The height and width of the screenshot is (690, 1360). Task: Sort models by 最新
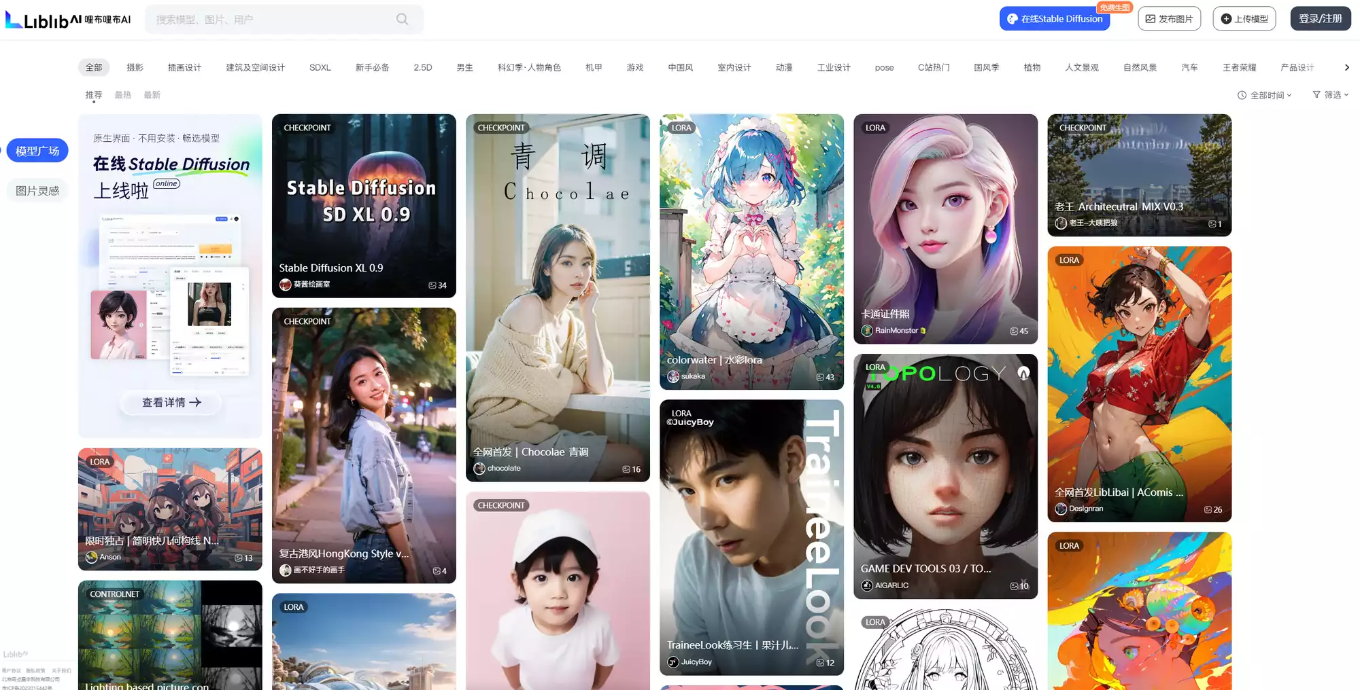pyautogui.click(x=152, y=95)
